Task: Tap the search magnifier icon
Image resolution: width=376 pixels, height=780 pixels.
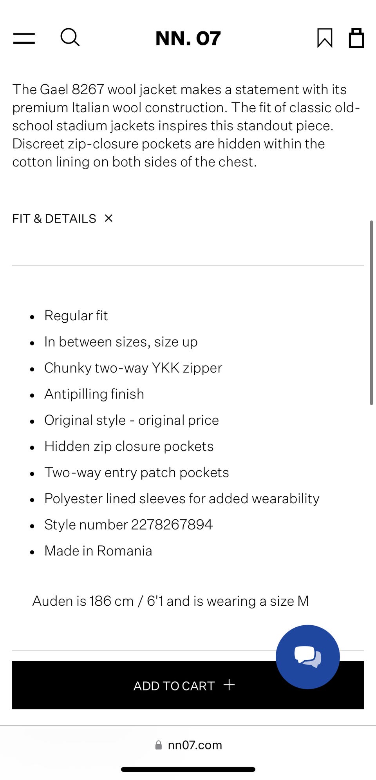Action: pos(70,38)
